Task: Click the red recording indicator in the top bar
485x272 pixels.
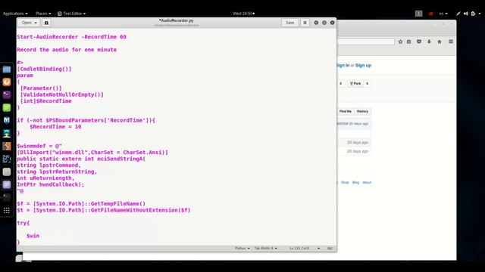Action: 430,14
